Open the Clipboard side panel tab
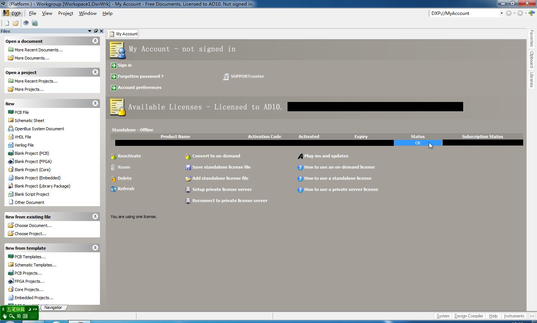Image resolution: width=537 pixels, height=323 pixels. tap(531, 60)
